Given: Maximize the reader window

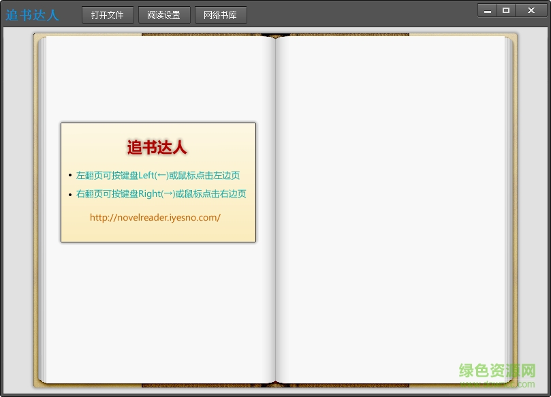Looking at the screenshot, I should point(507,10).
